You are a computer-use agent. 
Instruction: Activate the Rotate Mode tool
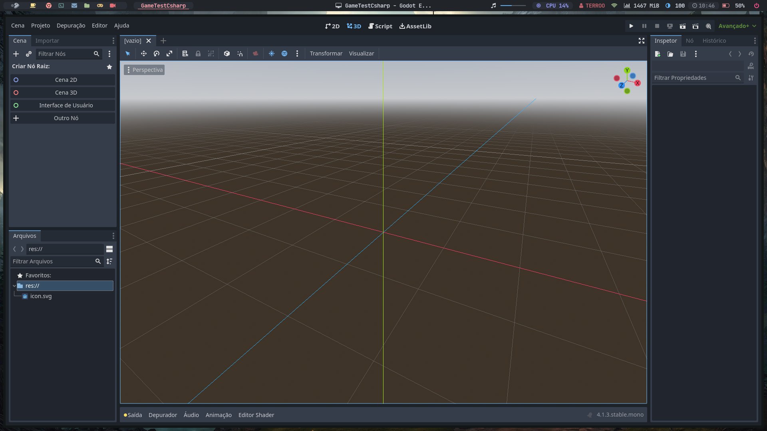pos(157,53)
